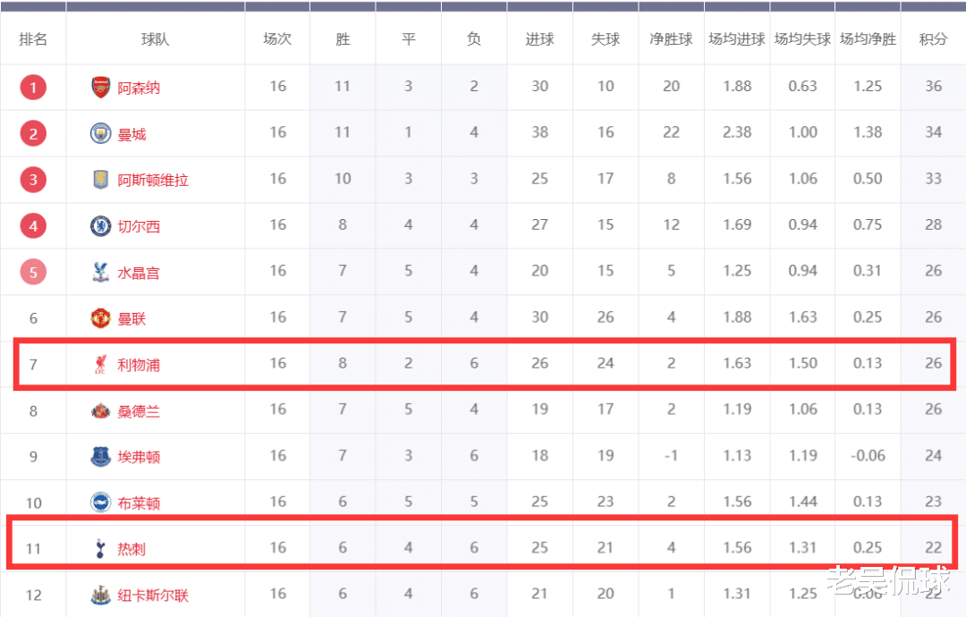966x617 pixels.
Task: Click the Liverpool crest icon
Action: tap(101, 365)
